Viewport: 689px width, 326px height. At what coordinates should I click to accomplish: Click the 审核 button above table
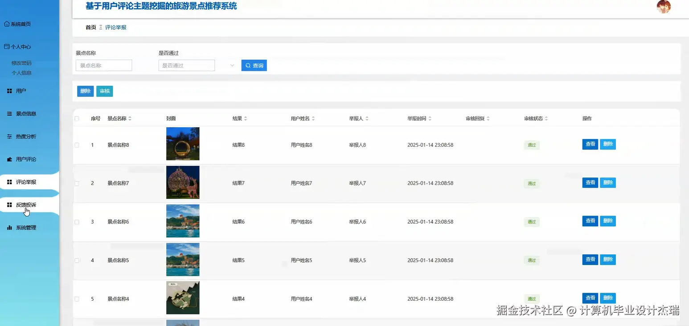coord(105,91)
